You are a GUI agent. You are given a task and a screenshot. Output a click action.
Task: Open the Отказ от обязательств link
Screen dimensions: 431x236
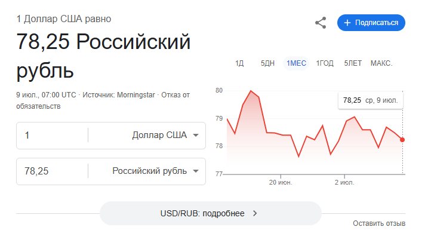coord(103,100)
